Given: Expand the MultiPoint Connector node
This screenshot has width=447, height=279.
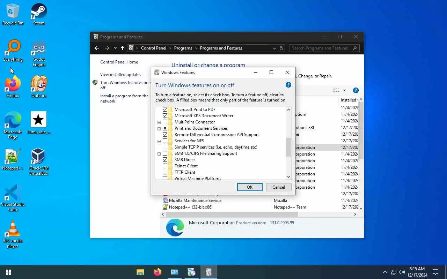Looking at the screenshot, I should click(159, 122).
